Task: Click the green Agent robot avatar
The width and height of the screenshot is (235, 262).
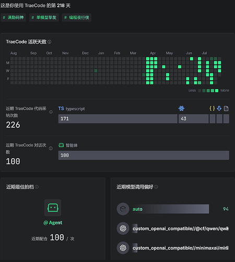Action: (53, 208)
